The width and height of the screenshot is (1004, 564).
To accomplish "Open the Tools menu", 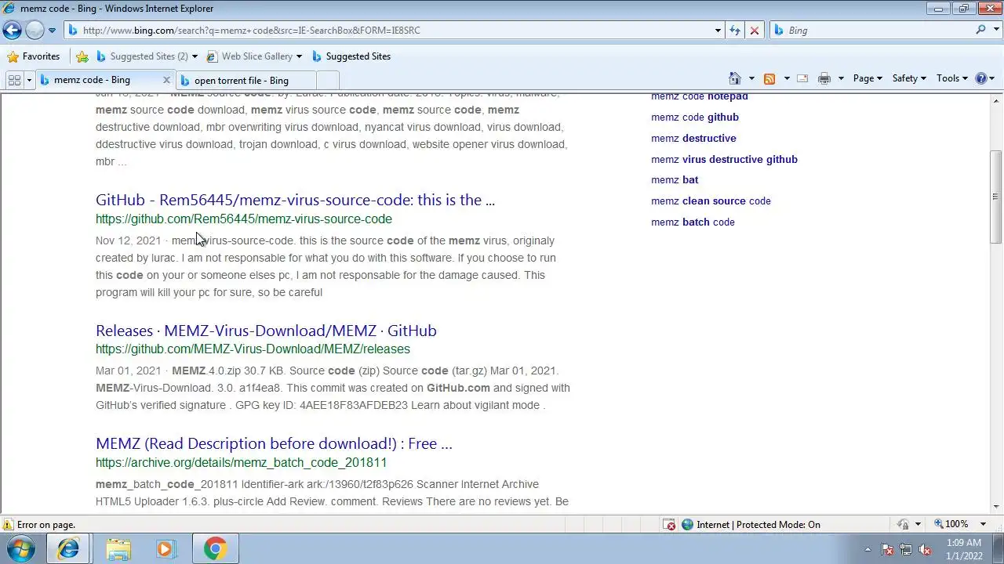I will (952, 78).
